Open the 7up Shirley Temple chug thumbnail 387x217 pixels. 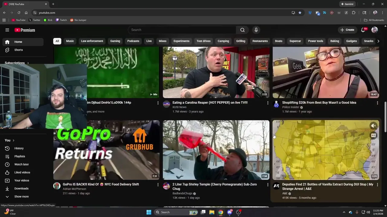tap(216, 150)
